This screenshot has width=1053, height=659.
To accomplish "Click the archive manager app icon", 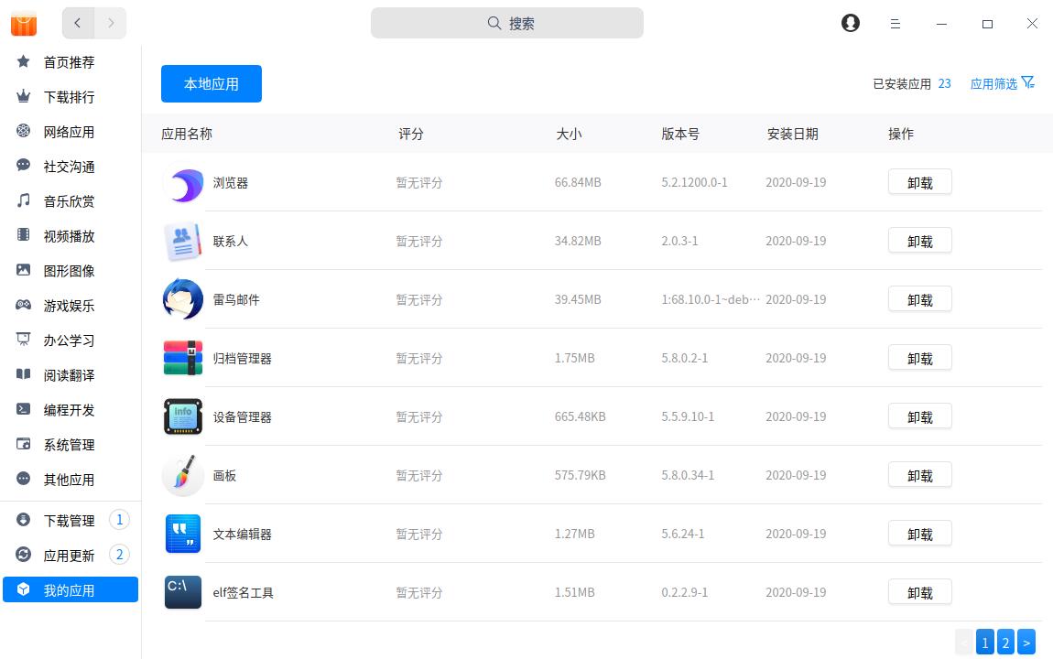I will point(183,358).
